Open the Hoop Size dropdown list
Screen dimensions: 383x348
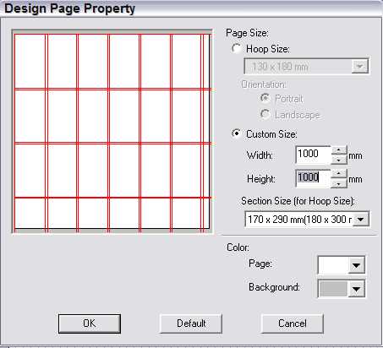[x=306, y=67]
